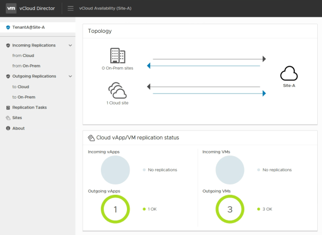
Task: Open the About page
Action: tap(18, 128)
